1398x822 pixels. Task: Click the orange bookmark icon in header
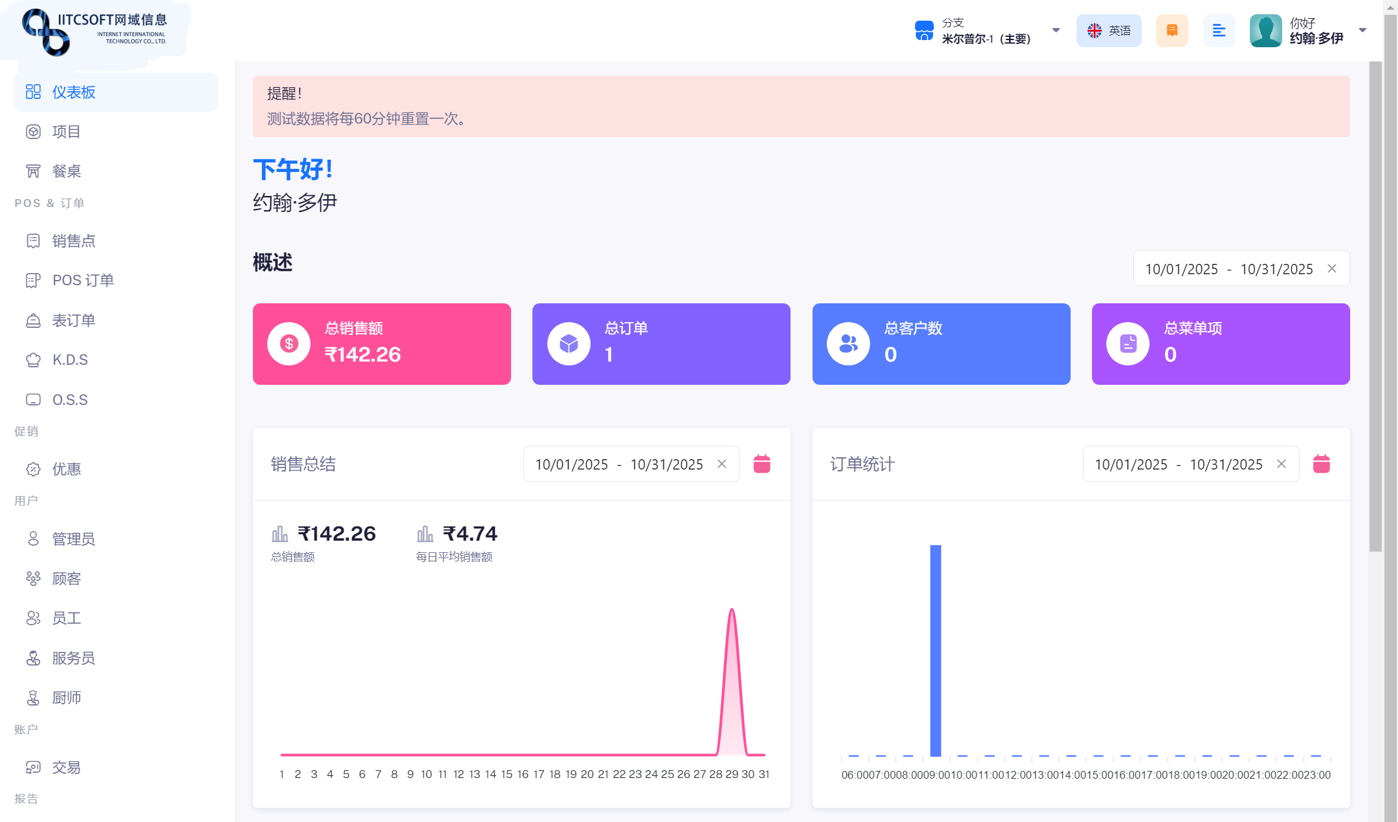tap(1172, 30)
